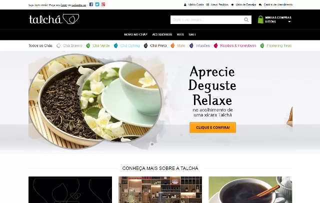Click the orange leaf beside Mate
The image size is (320, 203).
tap(172, 45)
